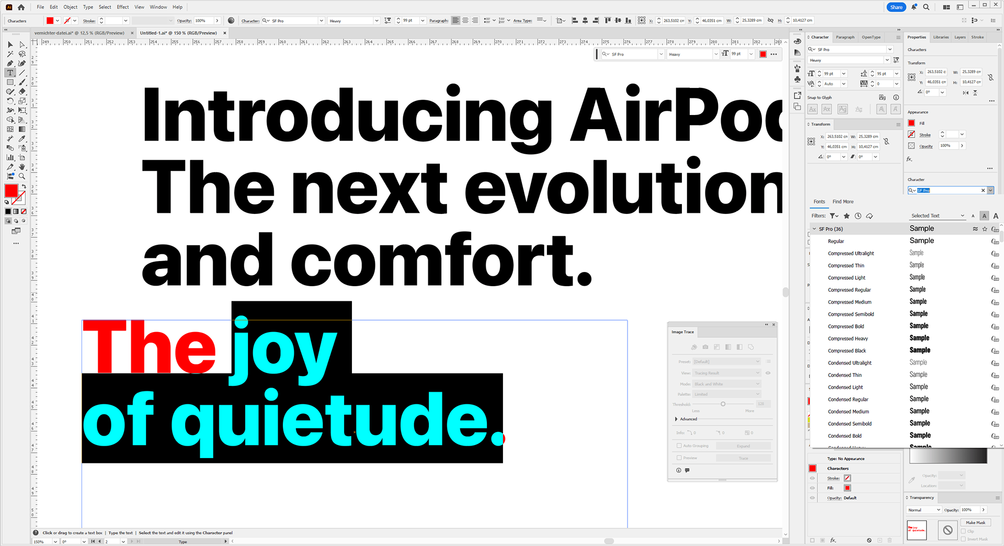Viewport: 1004px width, 546px height.
Task: Open the Object menu
Action: [x=71, y=7]
